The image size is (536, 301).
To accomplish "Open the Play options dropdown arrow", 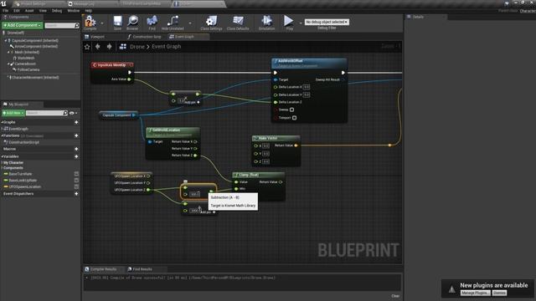I will click(301, 23).
